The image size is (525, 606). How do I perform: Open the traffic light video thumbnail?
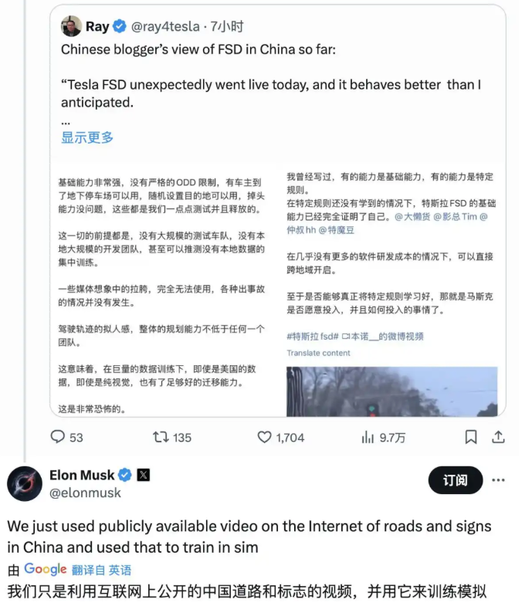[391, 391]
